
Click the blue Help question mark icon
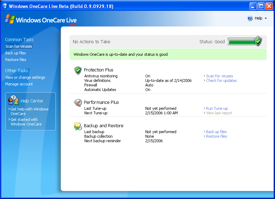(x=250, y=18)
